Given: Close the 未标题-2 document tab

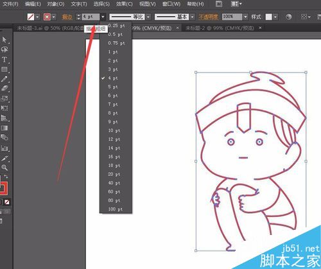Looking at the screenshot, I should pos(260,28).
